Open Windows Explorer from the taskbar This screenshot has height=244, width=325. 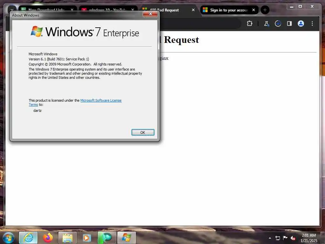click(68, 238)
